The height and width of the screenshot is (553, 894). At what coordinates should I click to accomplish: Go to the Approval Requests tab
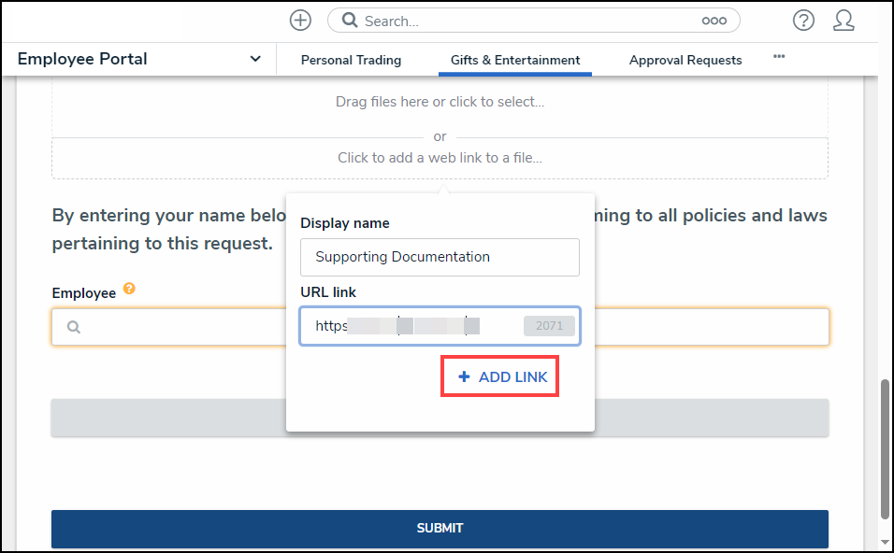[685, 60]
